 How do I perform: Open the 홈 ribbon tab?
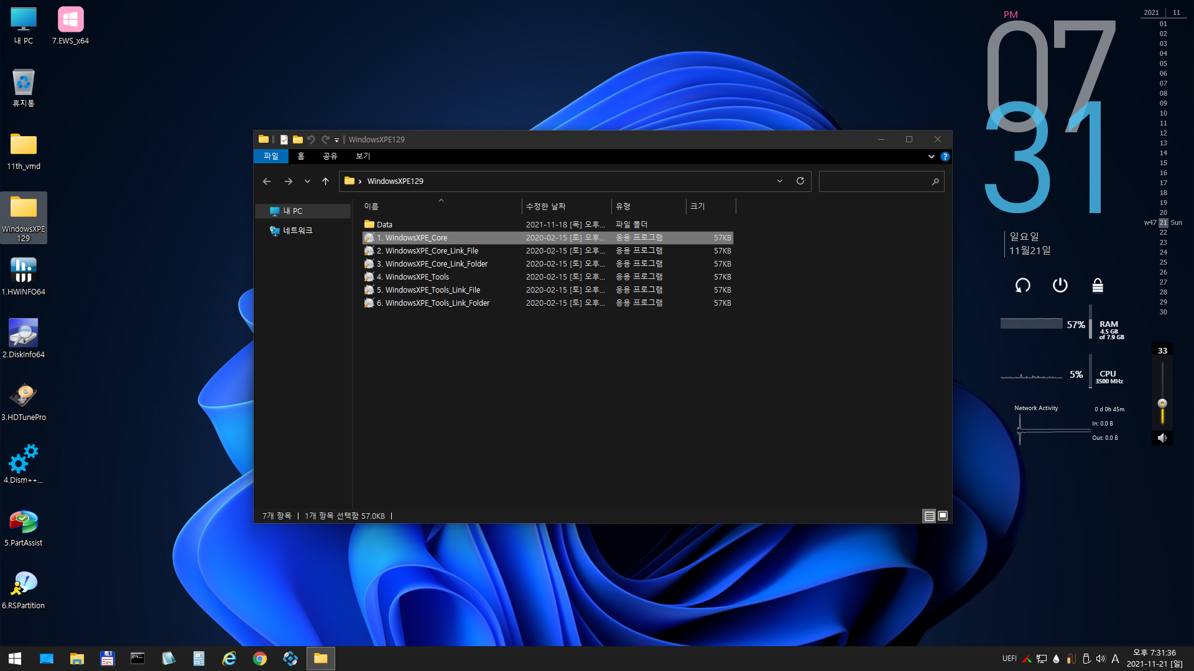tap(301, 157)
